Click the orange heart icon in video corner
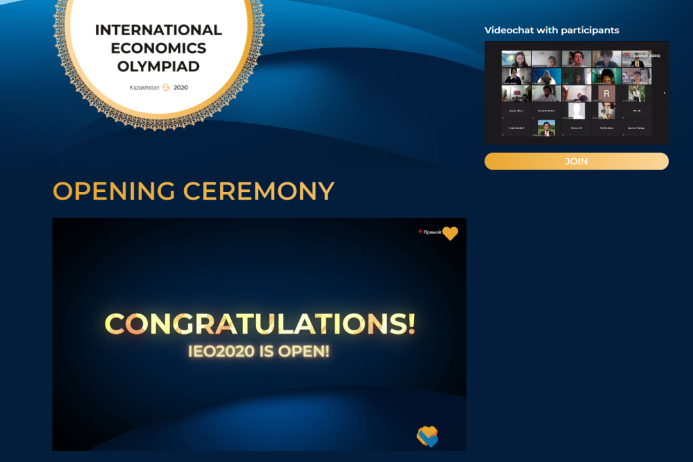Viewport: 693px width, 462px height. [450, 234]
